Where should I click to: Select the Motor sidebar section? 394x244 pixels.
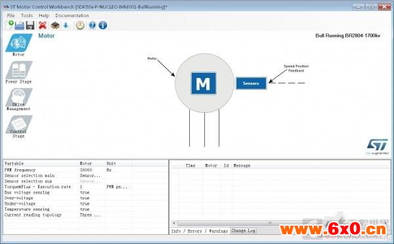[18, 45]
